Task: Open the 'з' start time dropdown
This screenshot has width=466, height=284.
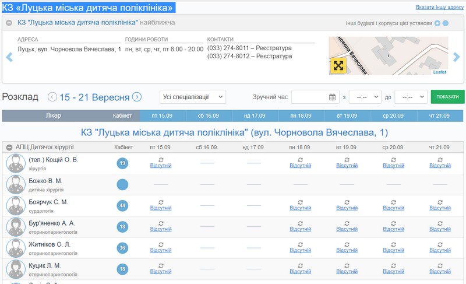Action: 365,97
